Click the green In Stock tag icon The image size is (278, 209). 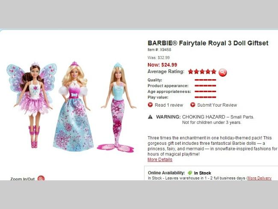point(190,173)
